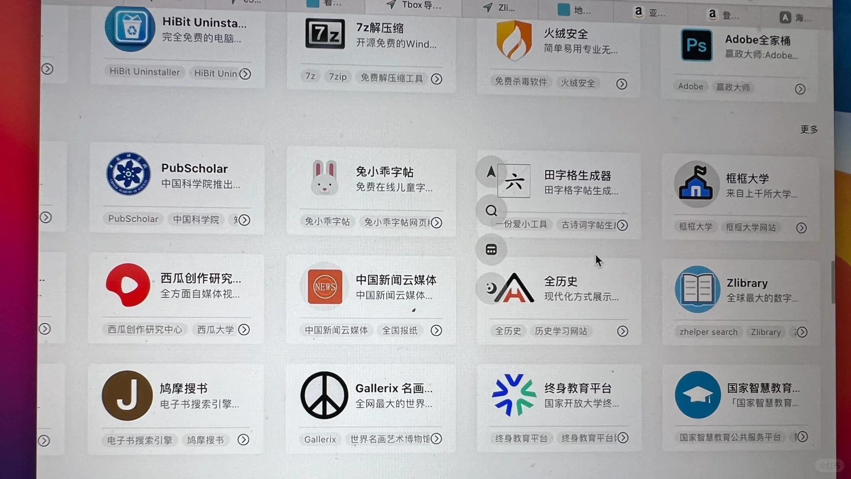Screen dimensions: 851x479
Task: Click the red 西瓜创作研究 play icon
Action: [128, 285]
